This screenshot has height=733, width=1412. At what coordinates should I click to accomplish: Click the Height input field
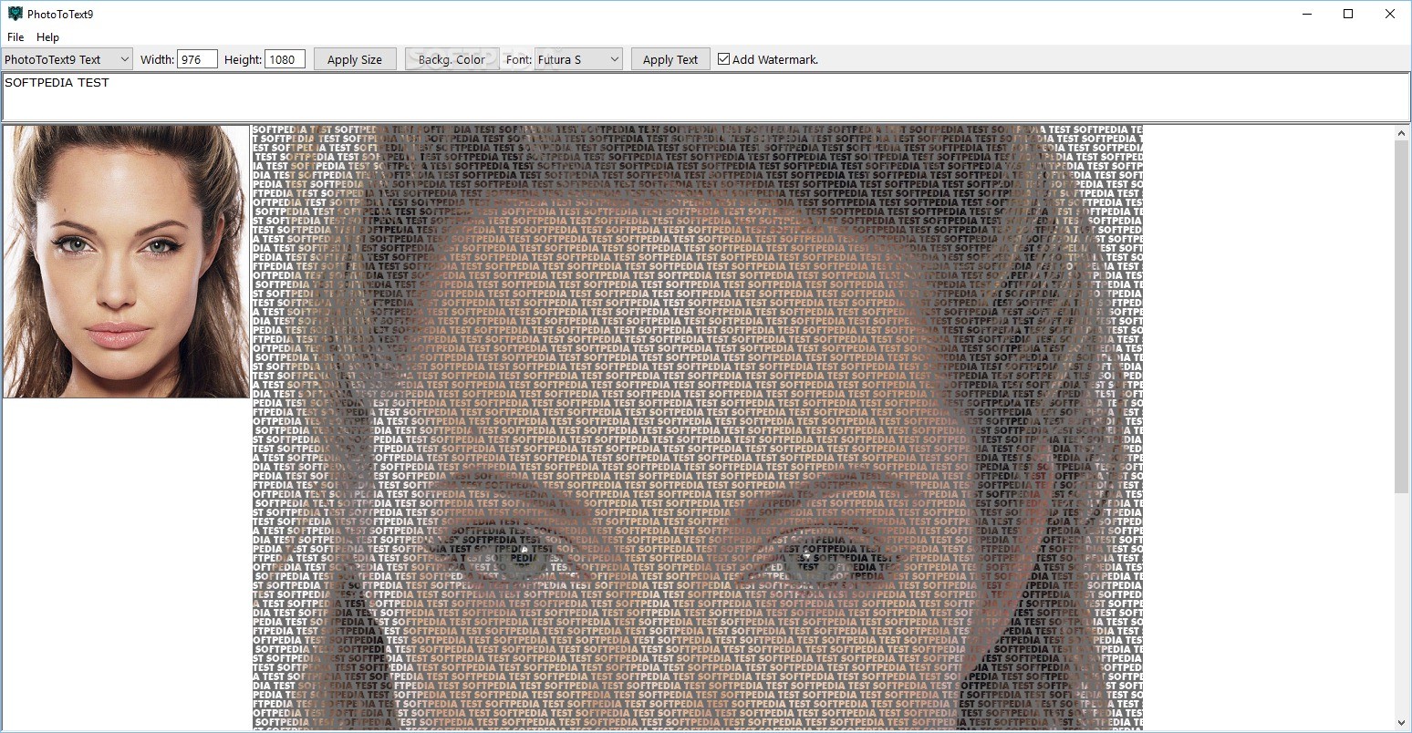(285, 59)
